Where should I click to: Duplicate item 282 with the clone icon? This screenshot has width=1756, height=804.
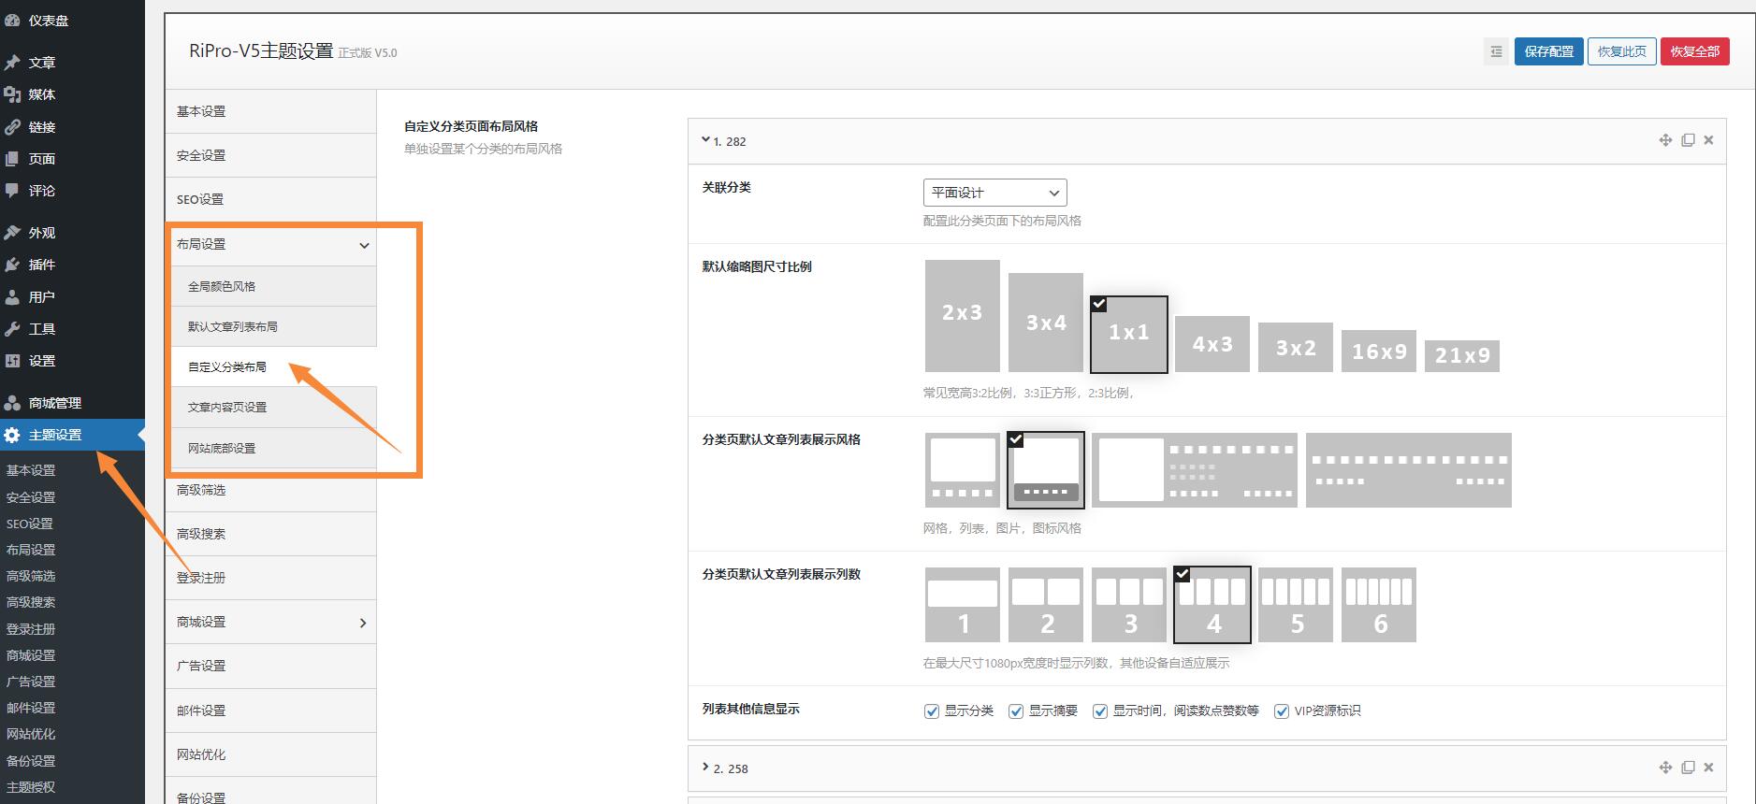click(1688, 140)
